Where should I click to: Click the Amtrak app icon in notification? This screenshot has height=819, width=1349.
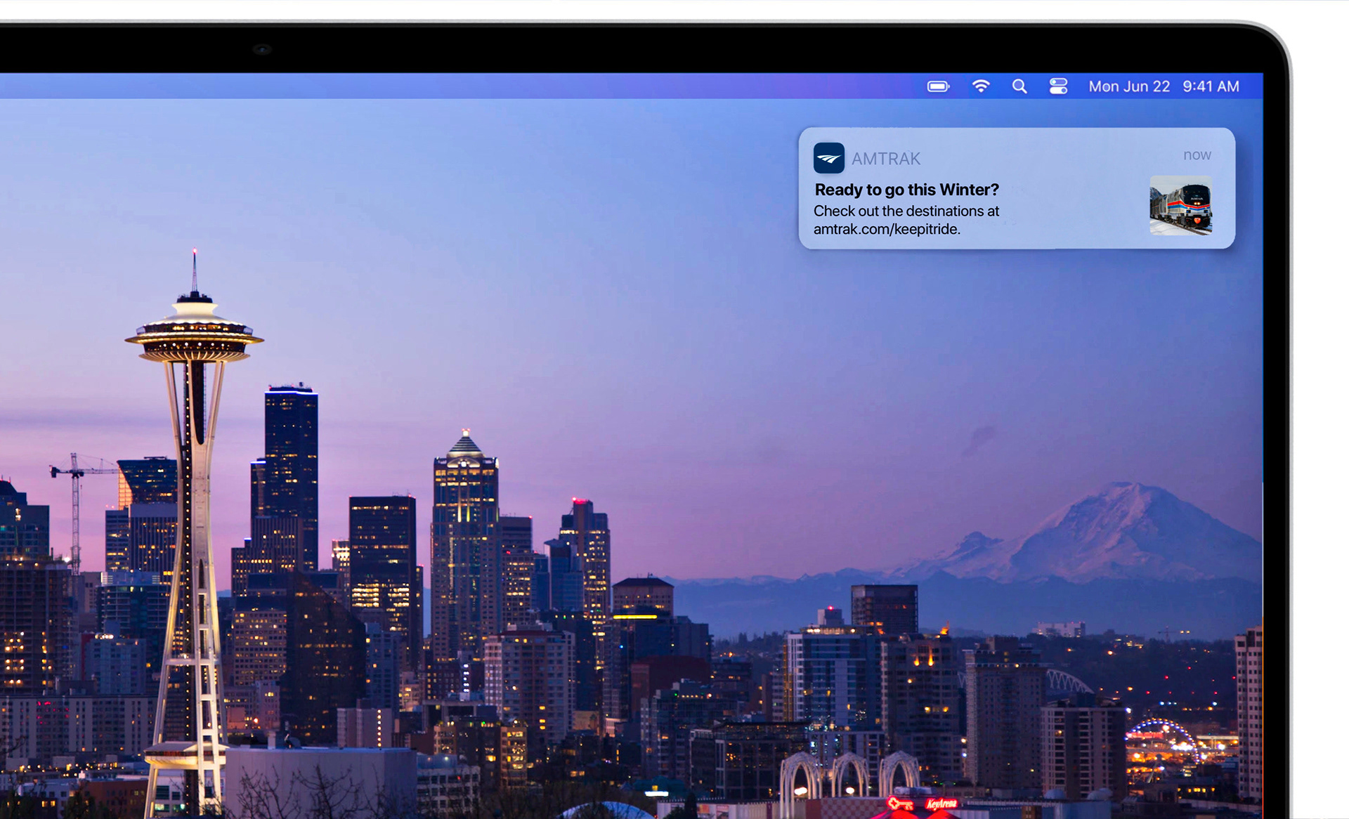pos(829,158)
